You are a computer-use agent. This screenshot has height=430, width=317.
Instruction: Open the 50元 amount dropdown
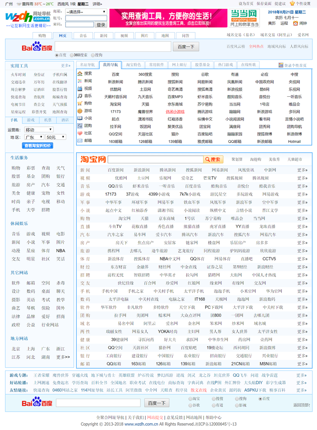56,137
